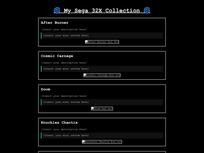Open the Cosmic Carnage box art image
This screenshot has width=204, height=153.
[x=102, y=75]
